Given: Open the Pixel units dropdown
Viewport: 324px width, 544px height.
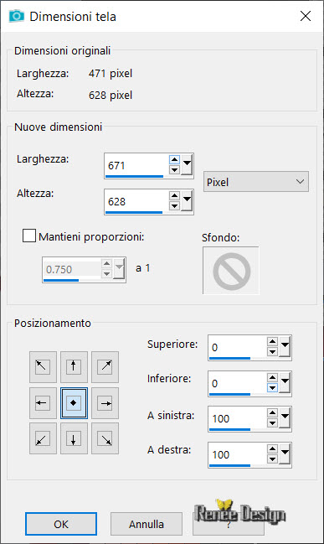Looking at the screenshot, I should click(x=255, y=182).
